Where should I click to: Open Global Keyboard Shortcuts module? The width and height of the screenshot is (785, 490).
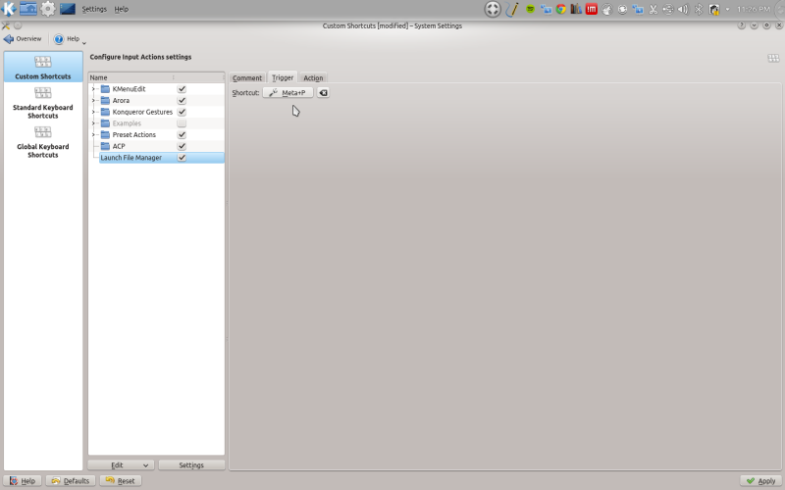click(x=43, y=141)
